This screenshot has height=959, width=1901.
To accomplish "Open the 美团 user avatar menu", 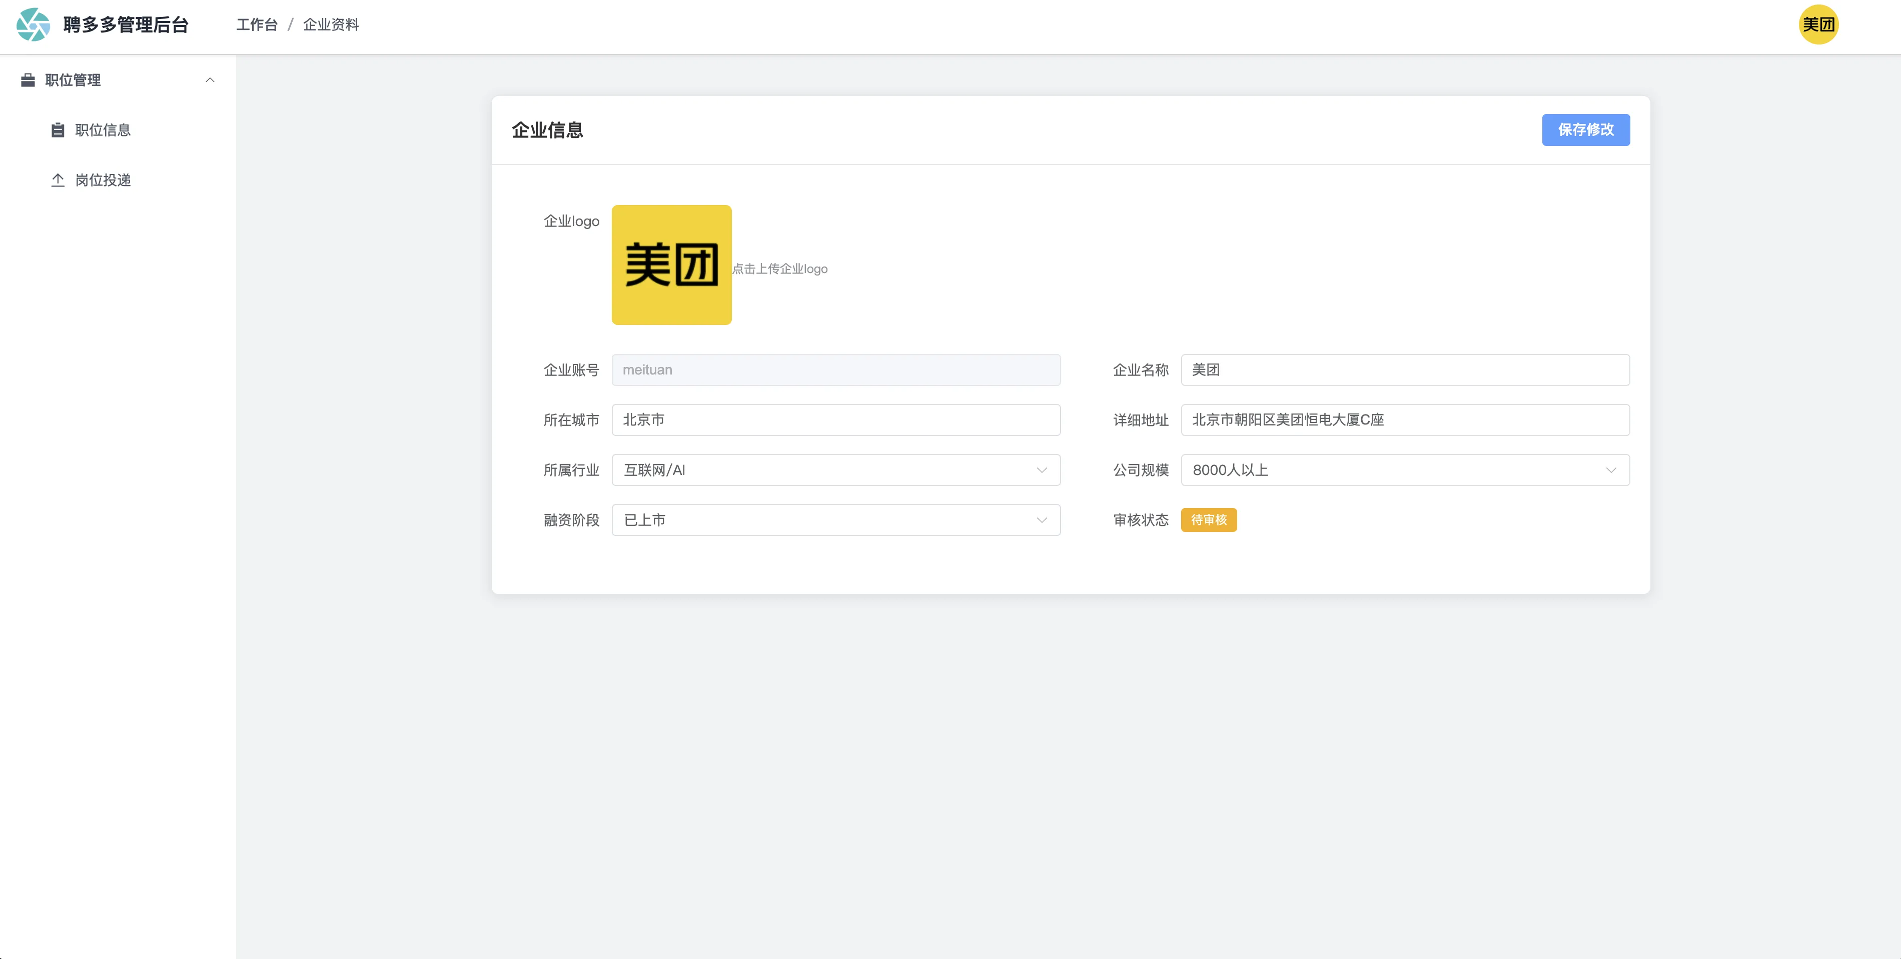I will (x=1817, y=25).
